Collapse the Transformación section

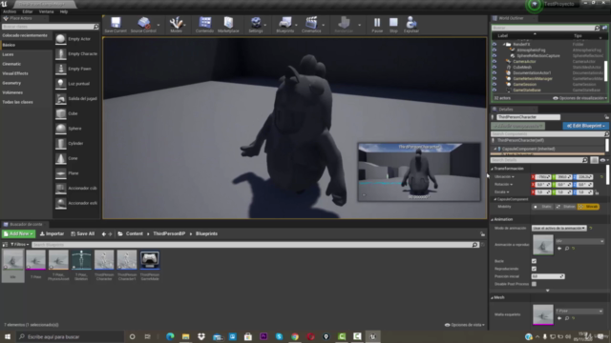(493, 169)
